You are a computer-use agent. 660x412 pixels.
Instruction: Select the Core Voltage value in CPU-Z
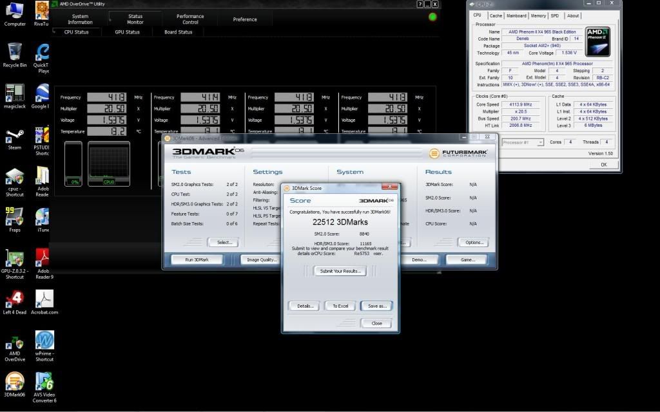pos(568,53)
